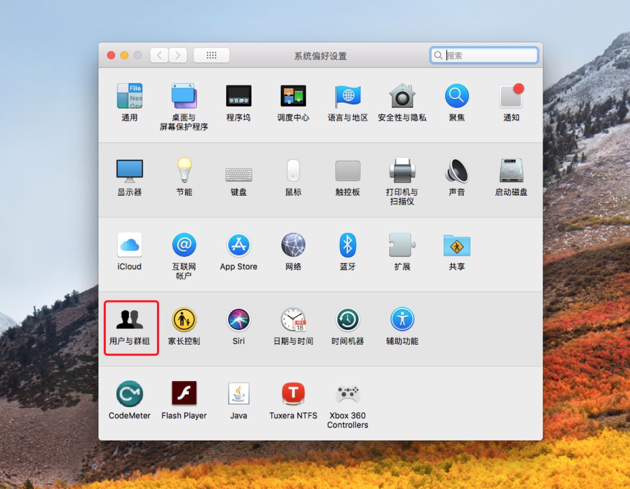The width and height of the screenshot is (630, 489).
Task: Open 启动磁盘 (Startup Disk) pane
Action: pyautogui.click(x=511, y=177)
